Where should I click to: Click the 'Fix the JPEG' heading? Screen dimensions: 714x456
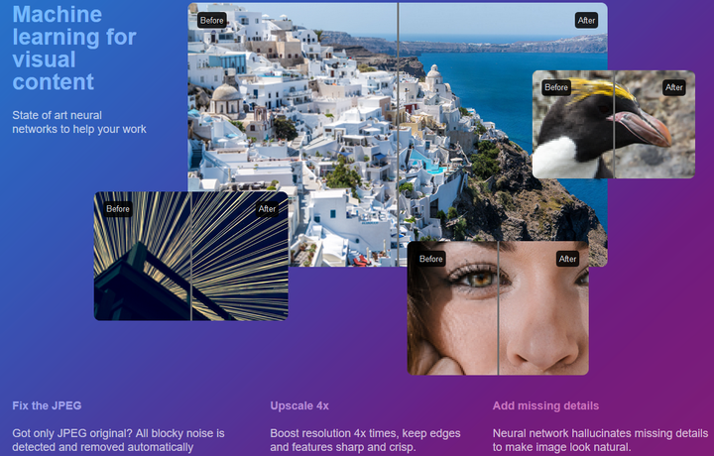coord(47,405)
